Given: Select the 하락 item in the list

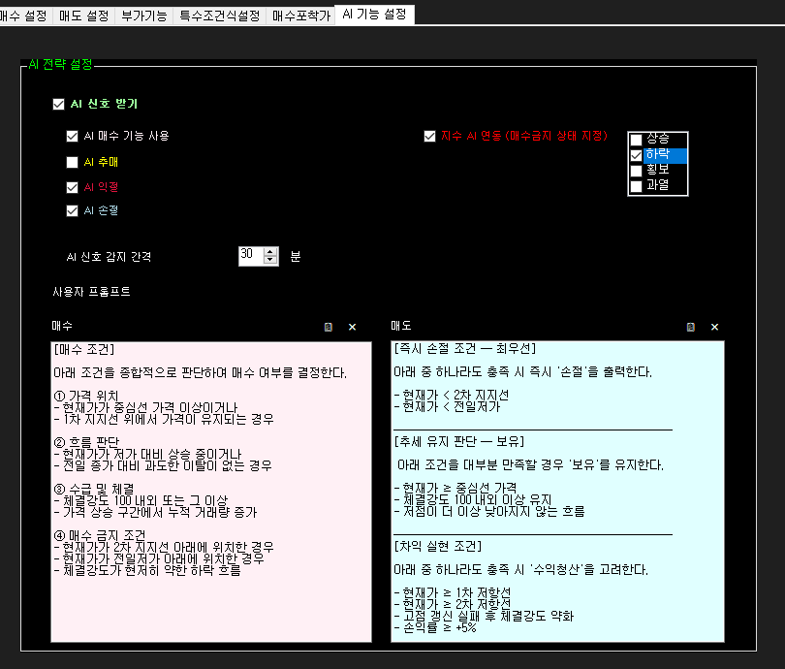Looking at the screenshot, I should [x=664, y=155].
